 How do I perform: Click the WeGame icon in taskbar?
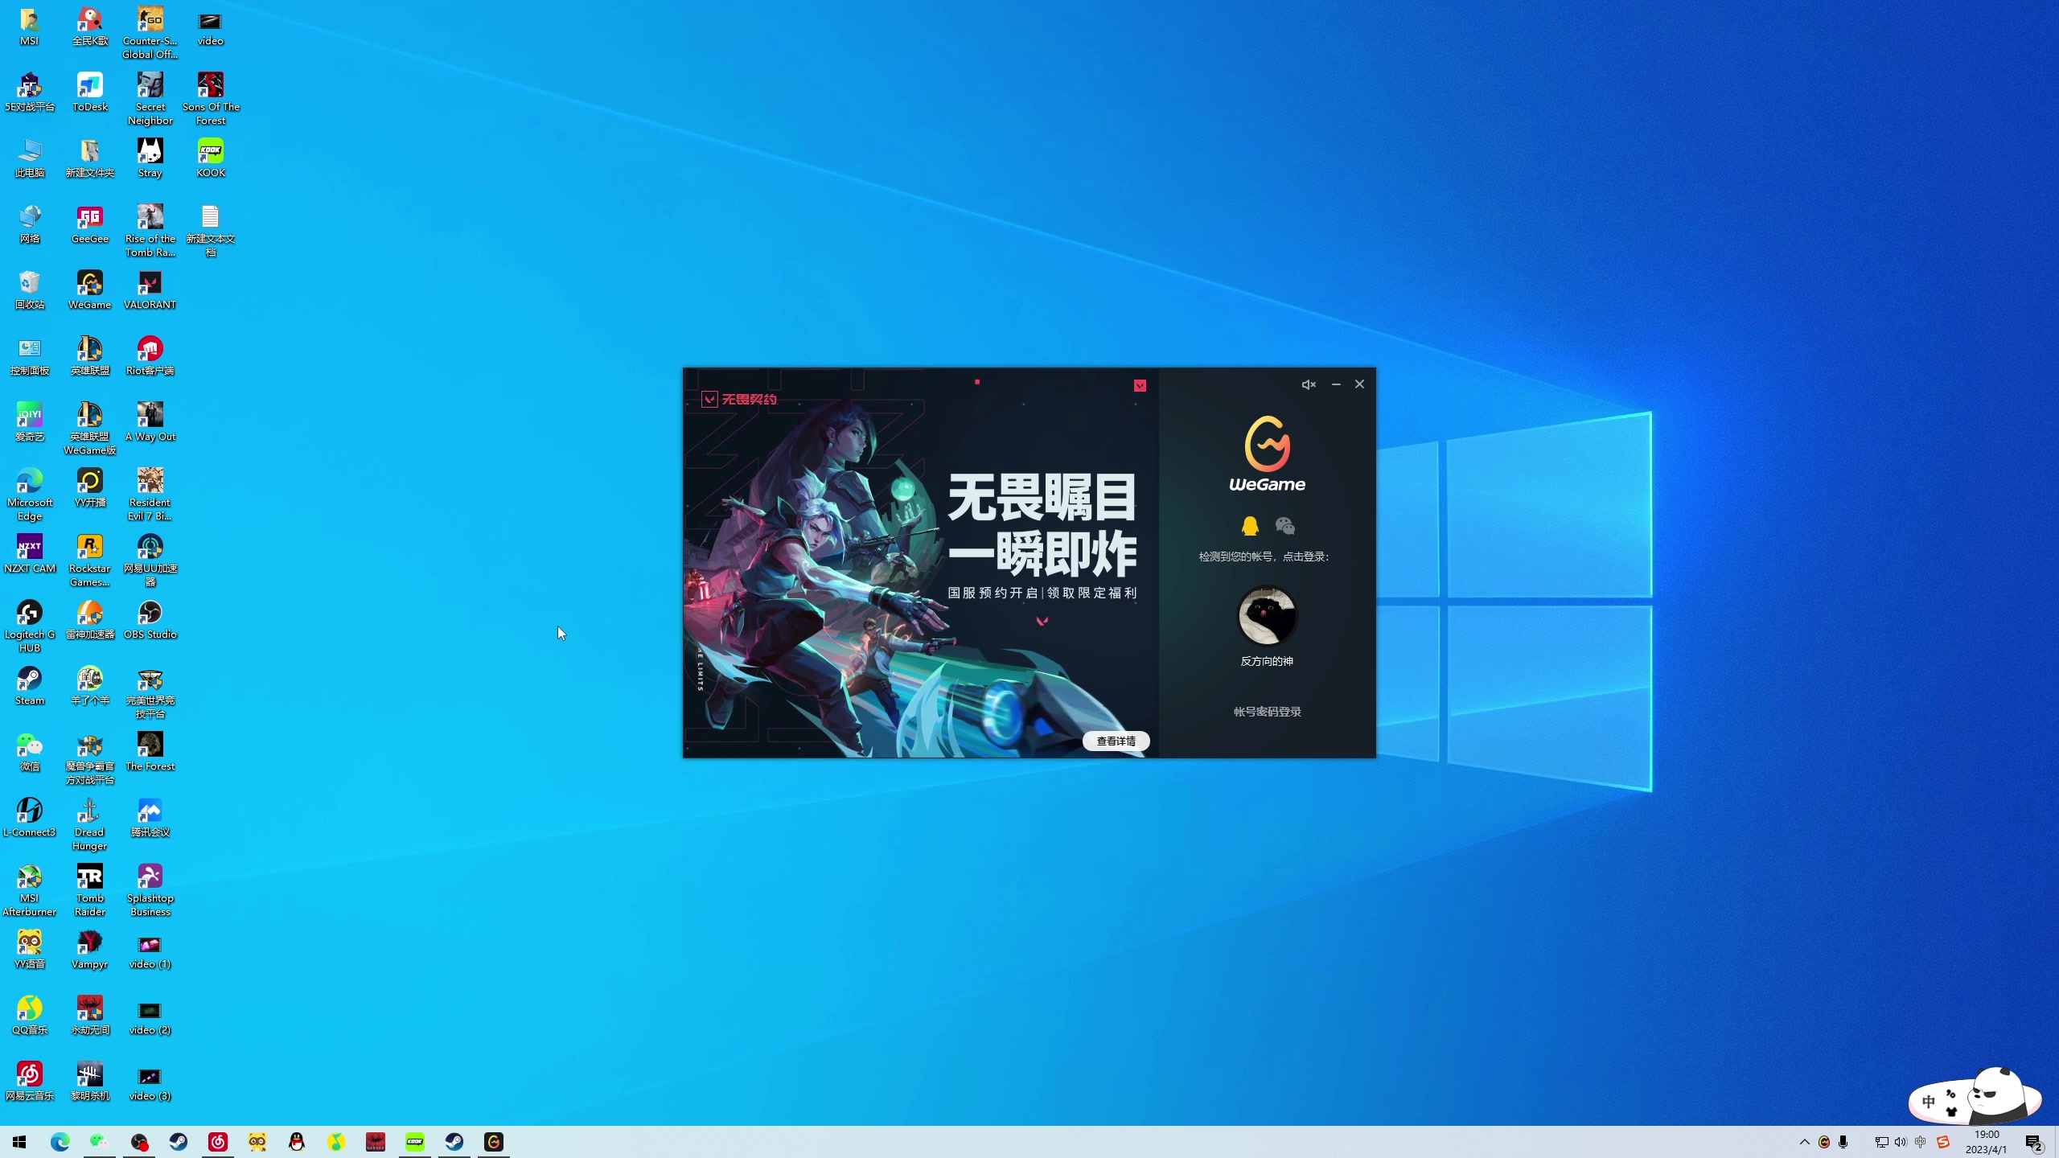click(x=494, y=1142)
